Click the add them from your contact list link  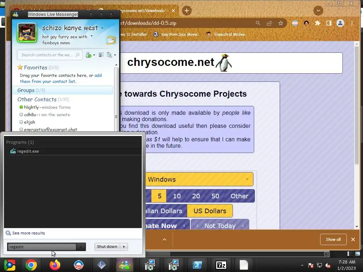coord(61,78)
